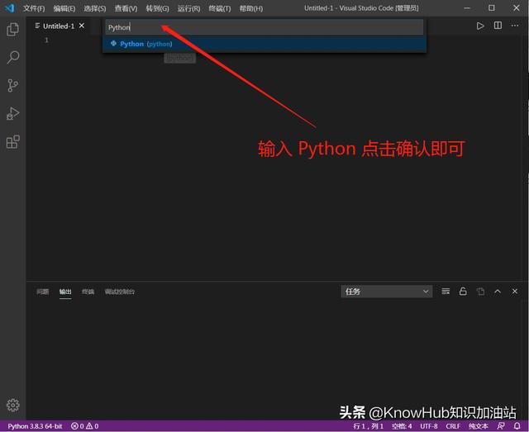Screen dimensions: 529x432
Task: Open the 转到(G) menu
Action: point(158,8)
